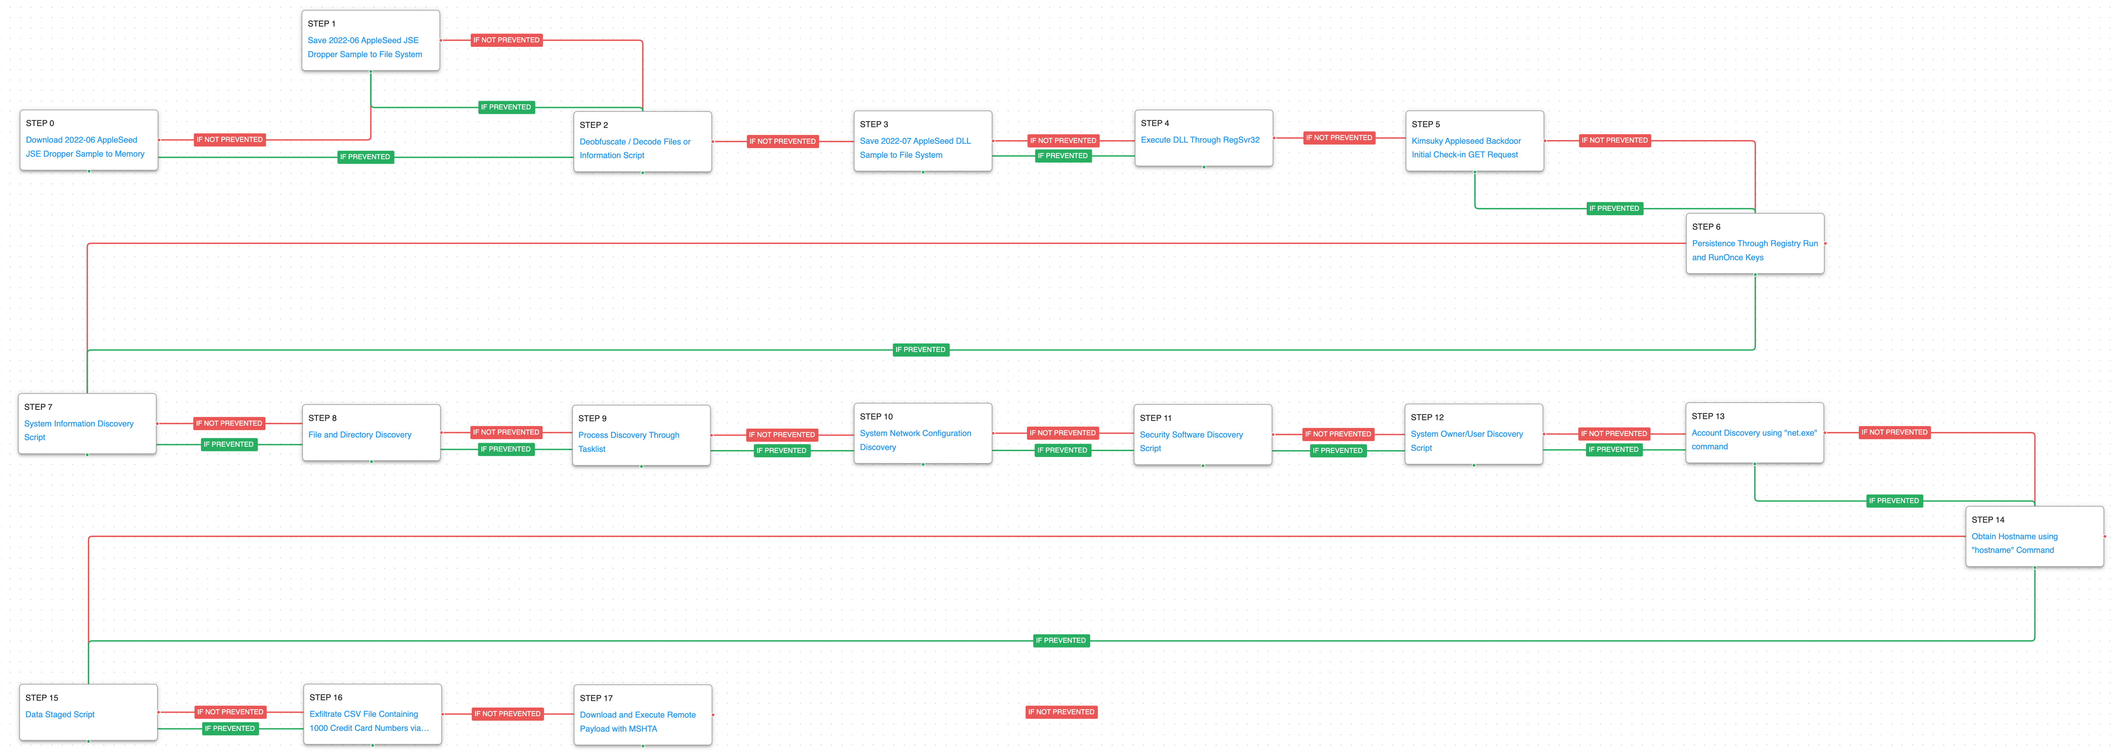The height and width of the screenshot is (753, 2117).
Task: Select unattached IF NOT PREVENTED label right of Step 17
Action: coord(1061,712)
